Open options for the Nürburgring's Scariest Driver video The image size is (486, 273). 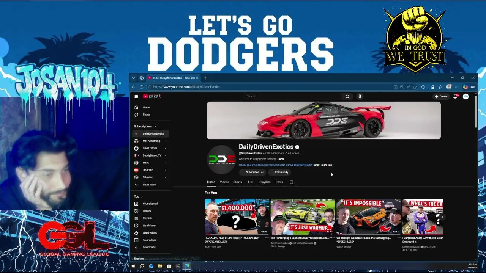point(333,238)
